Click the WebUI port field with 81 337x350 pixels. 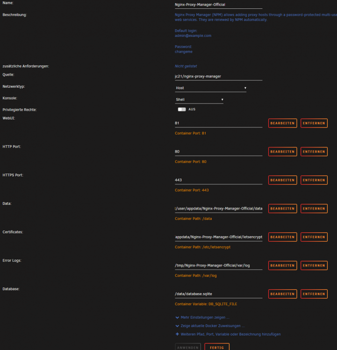[218, 123]
